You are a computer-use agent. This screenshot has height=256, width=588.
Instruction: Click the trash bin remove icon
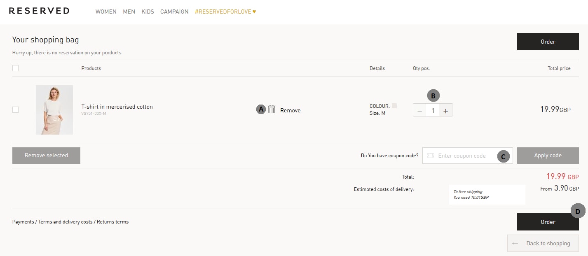(272, 109)
